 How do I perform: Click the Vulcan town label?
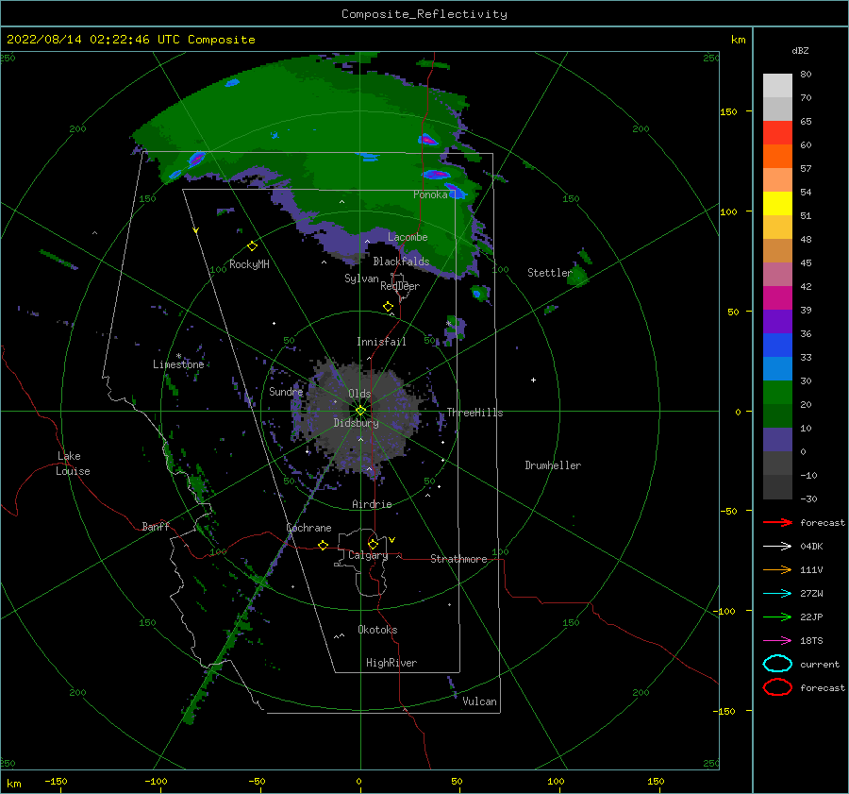(x=479, y=701)
